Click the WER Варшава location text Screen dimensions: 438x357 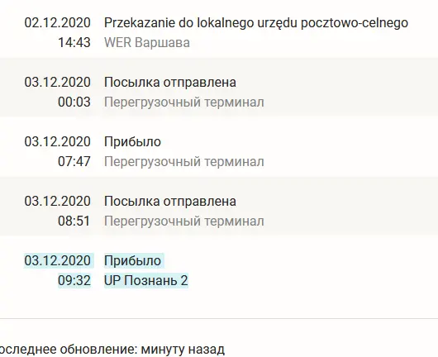(x=147, y=43)
